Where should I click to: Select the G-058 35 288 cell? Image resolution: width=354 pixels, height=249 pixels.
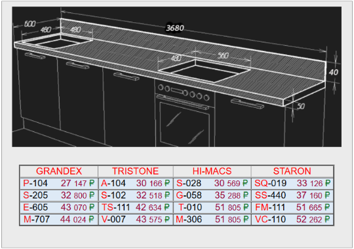point(212,195)
